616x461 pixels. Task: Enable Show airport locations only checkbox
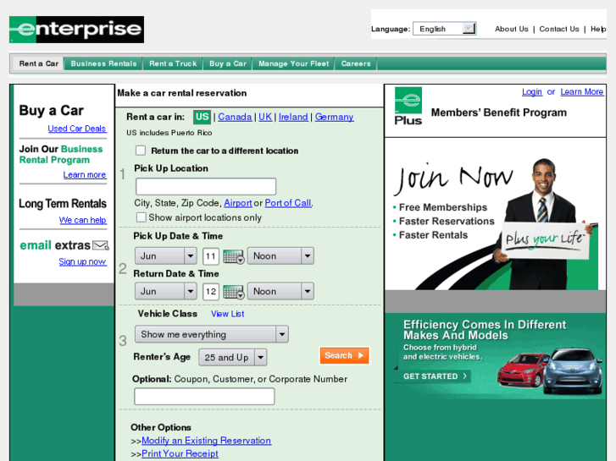[x=141, y=217]
